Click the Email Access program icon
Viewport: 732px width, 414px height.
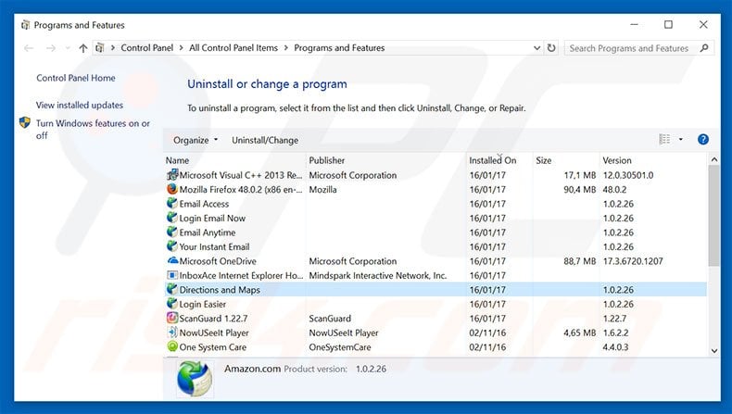[x=172, y=204]
